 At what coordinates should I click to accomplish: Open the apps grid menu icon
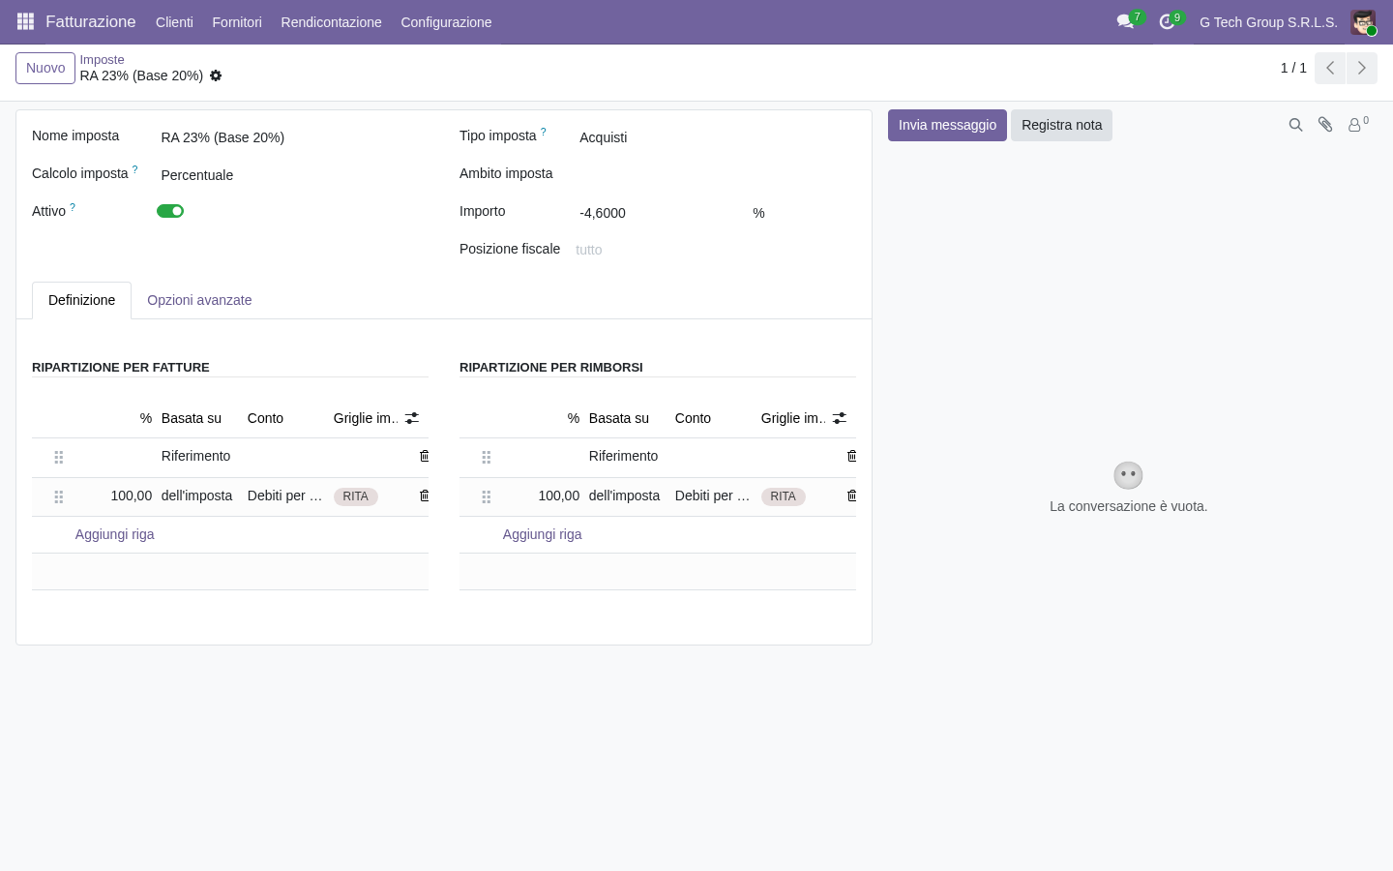pos(26,21)
